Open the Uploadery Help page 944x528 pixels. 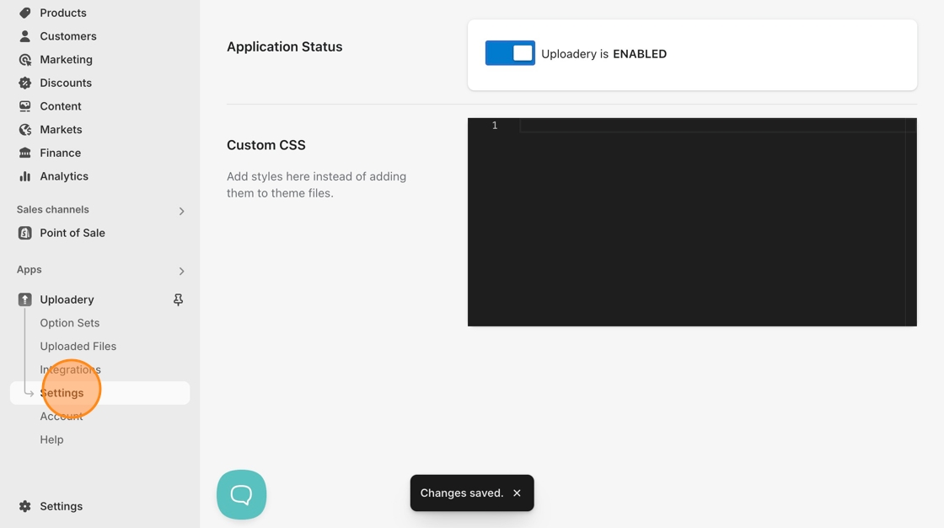[x=51, y=439]
